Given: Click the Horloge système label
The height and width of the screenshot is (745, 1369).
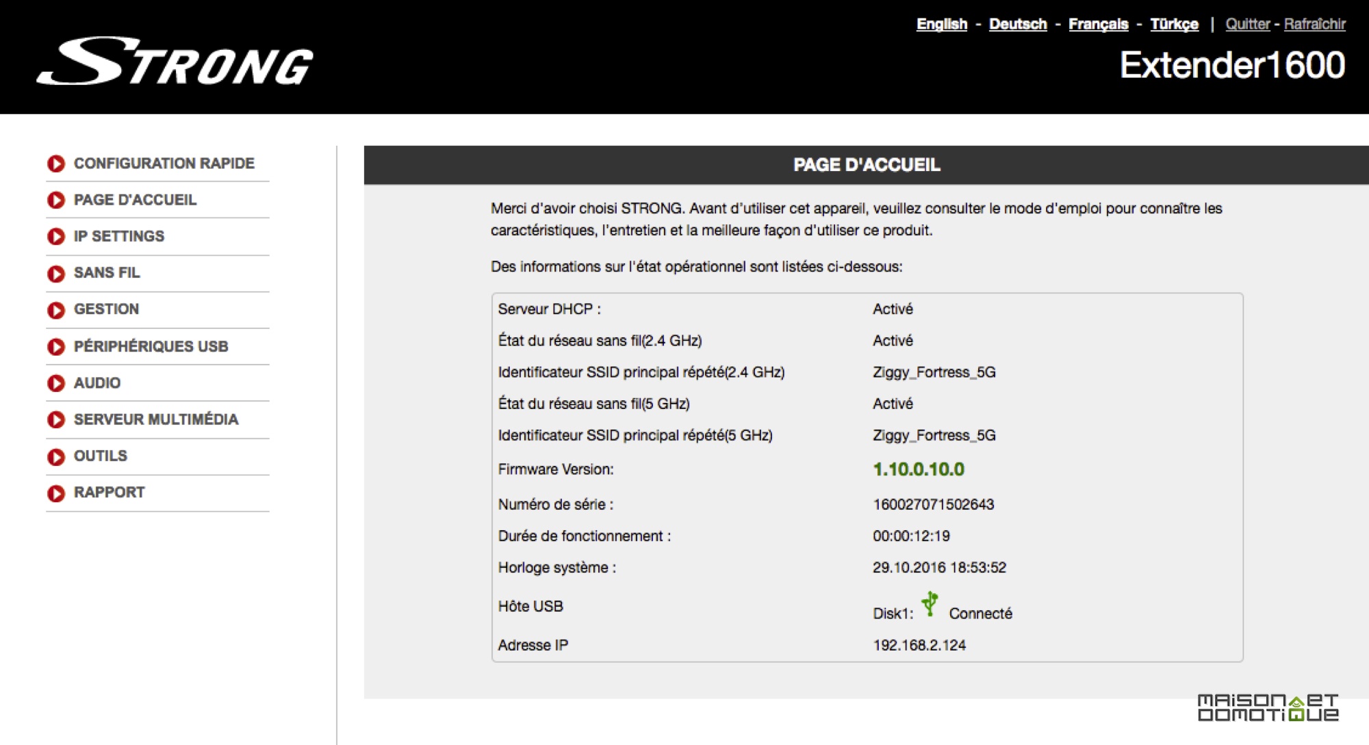Looking at the screenshot, I should pos(557,568).
